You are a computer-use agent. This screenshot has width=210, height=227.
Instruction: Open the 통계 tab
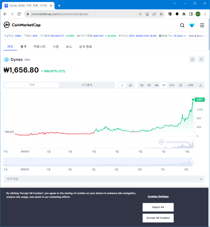pyautogui.click(x=23, y=47)
